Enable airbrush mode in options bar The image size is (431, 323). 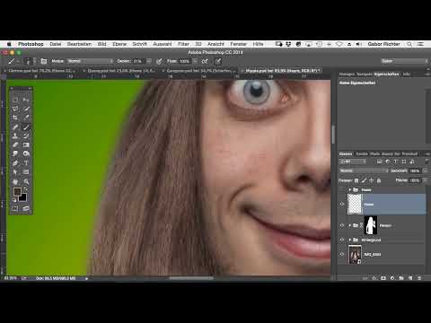click(x=205, y=61)
